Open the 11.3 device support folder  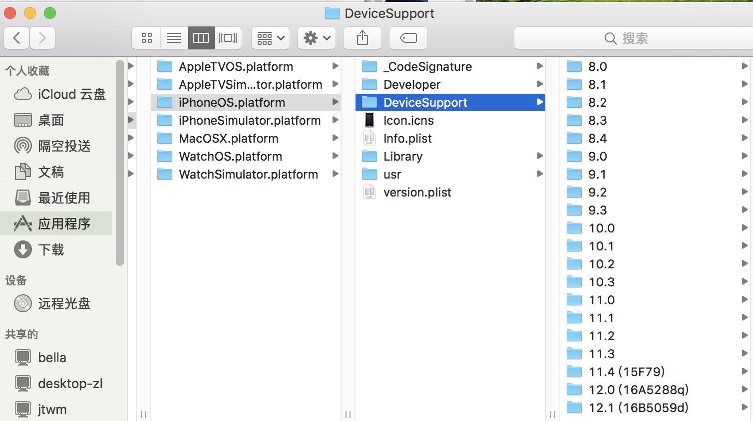655,354
